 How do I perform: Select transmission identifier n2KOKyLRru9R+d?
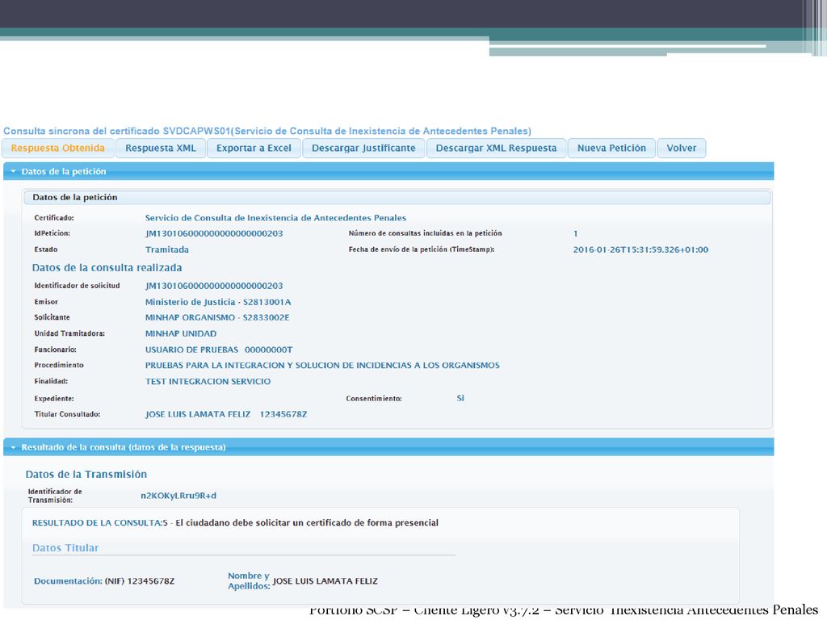(x=178, y=496)
